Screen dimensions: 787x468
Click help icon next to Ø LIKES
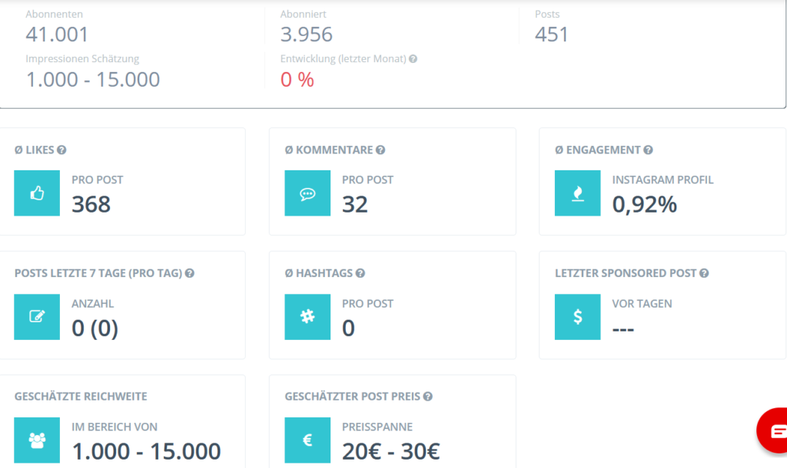pyautogui.click(x=61, y=150)
